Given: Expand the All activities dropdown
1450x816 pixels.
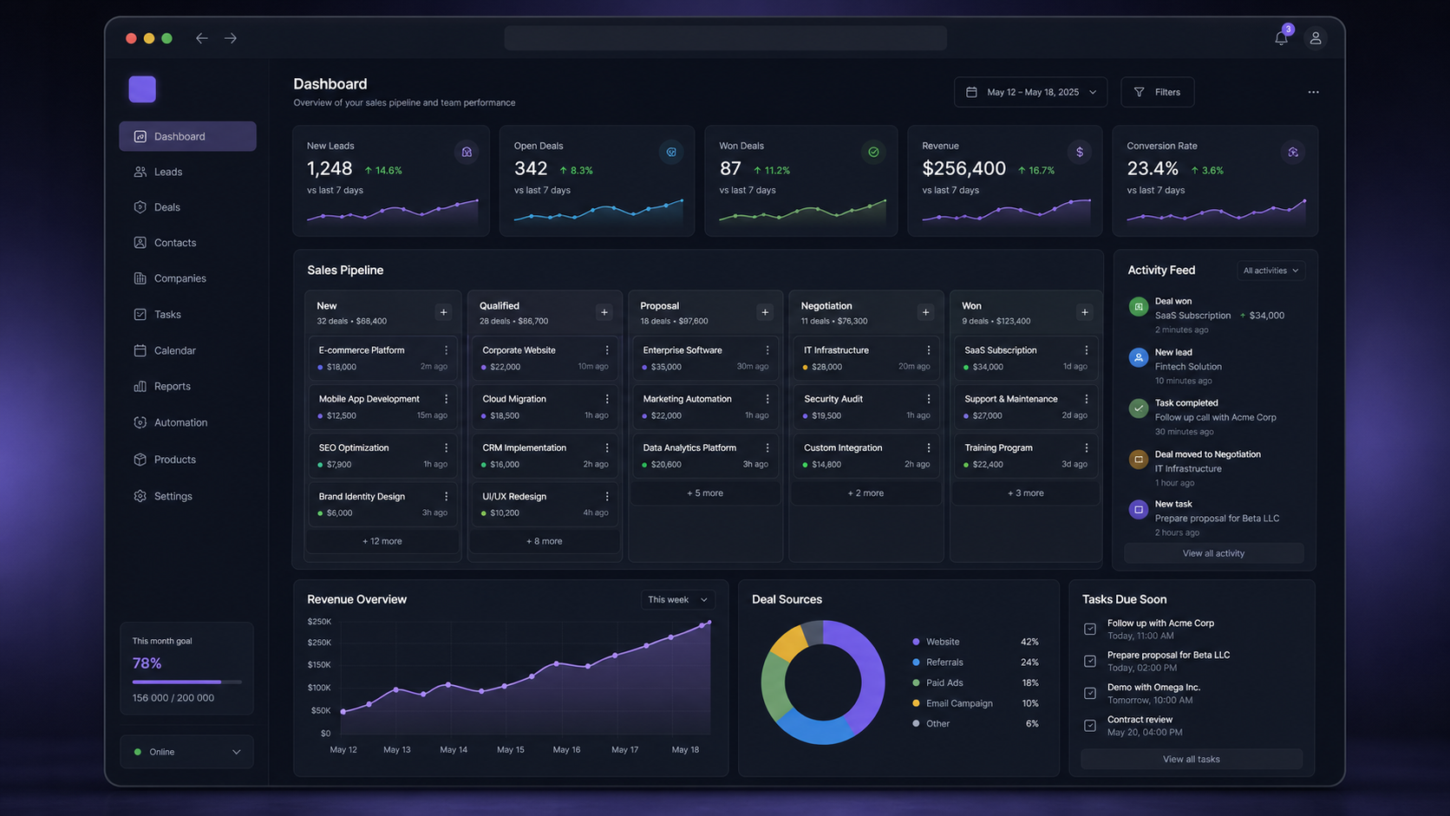Looking at the screenshot, I should (1270, 271).
